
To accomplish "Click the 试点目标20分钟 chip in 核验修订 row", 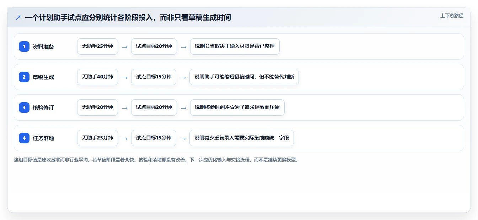I will point(154,108).
